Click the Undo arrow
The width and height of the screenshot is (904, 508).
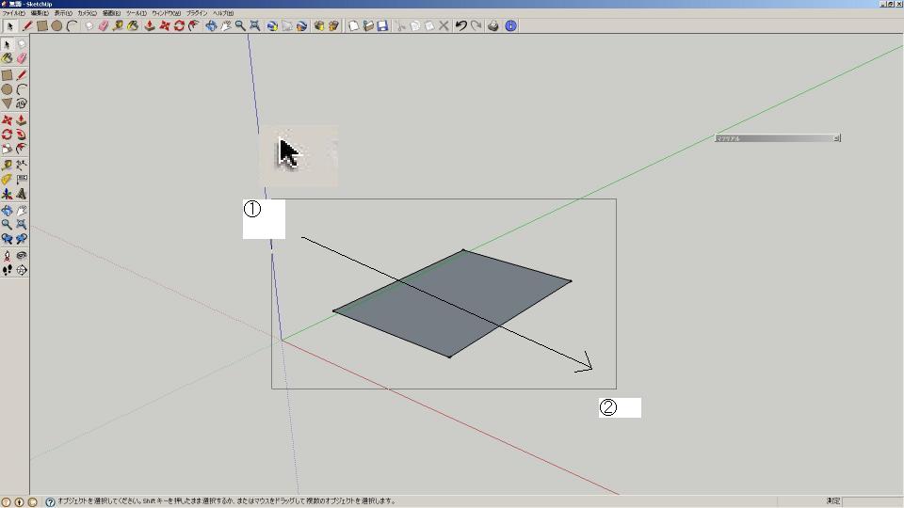[461, 26]
